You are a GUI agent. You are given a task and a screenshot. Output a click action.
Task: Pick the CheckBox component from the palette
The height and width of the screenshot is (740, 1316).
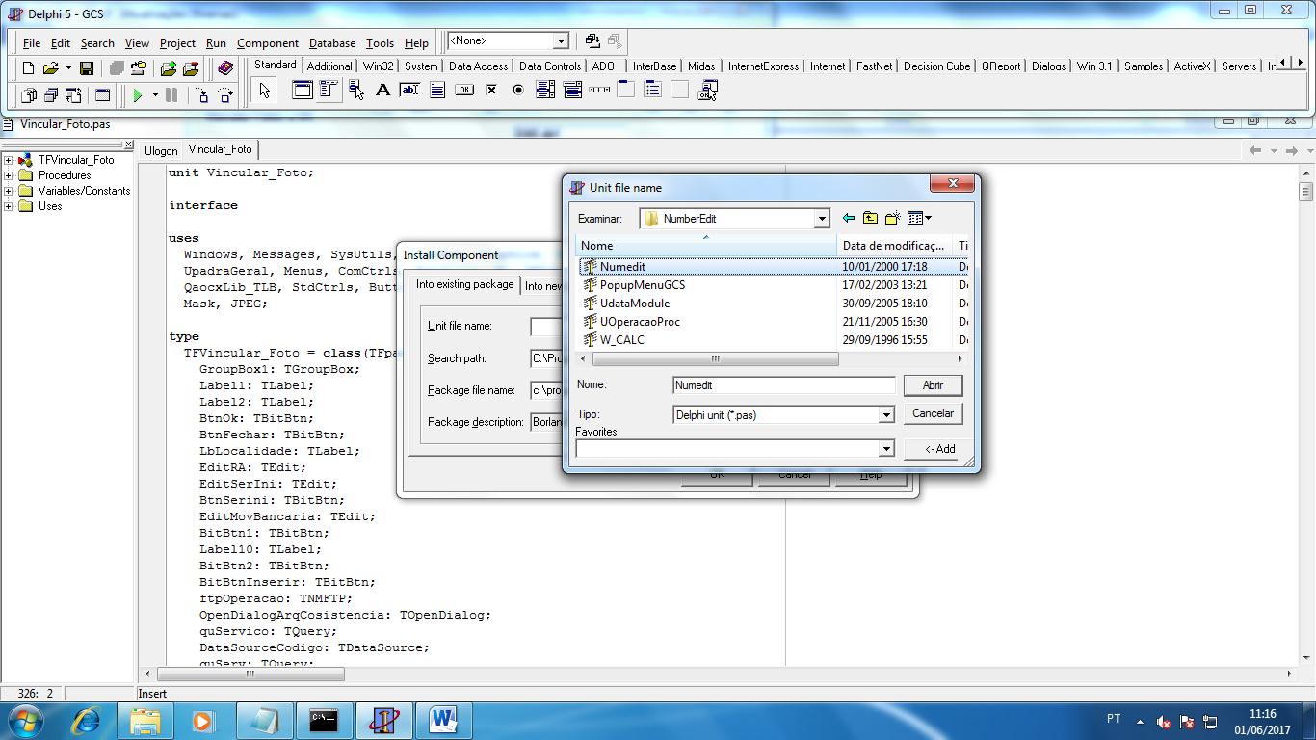pos(491,91)
